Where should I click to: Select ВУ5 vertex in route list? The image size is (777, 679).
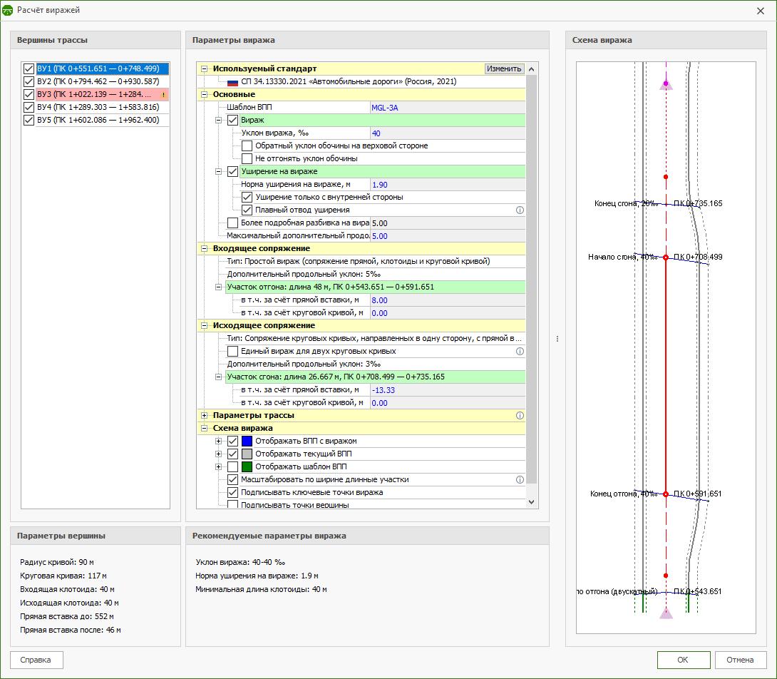[x=98, y=121]
